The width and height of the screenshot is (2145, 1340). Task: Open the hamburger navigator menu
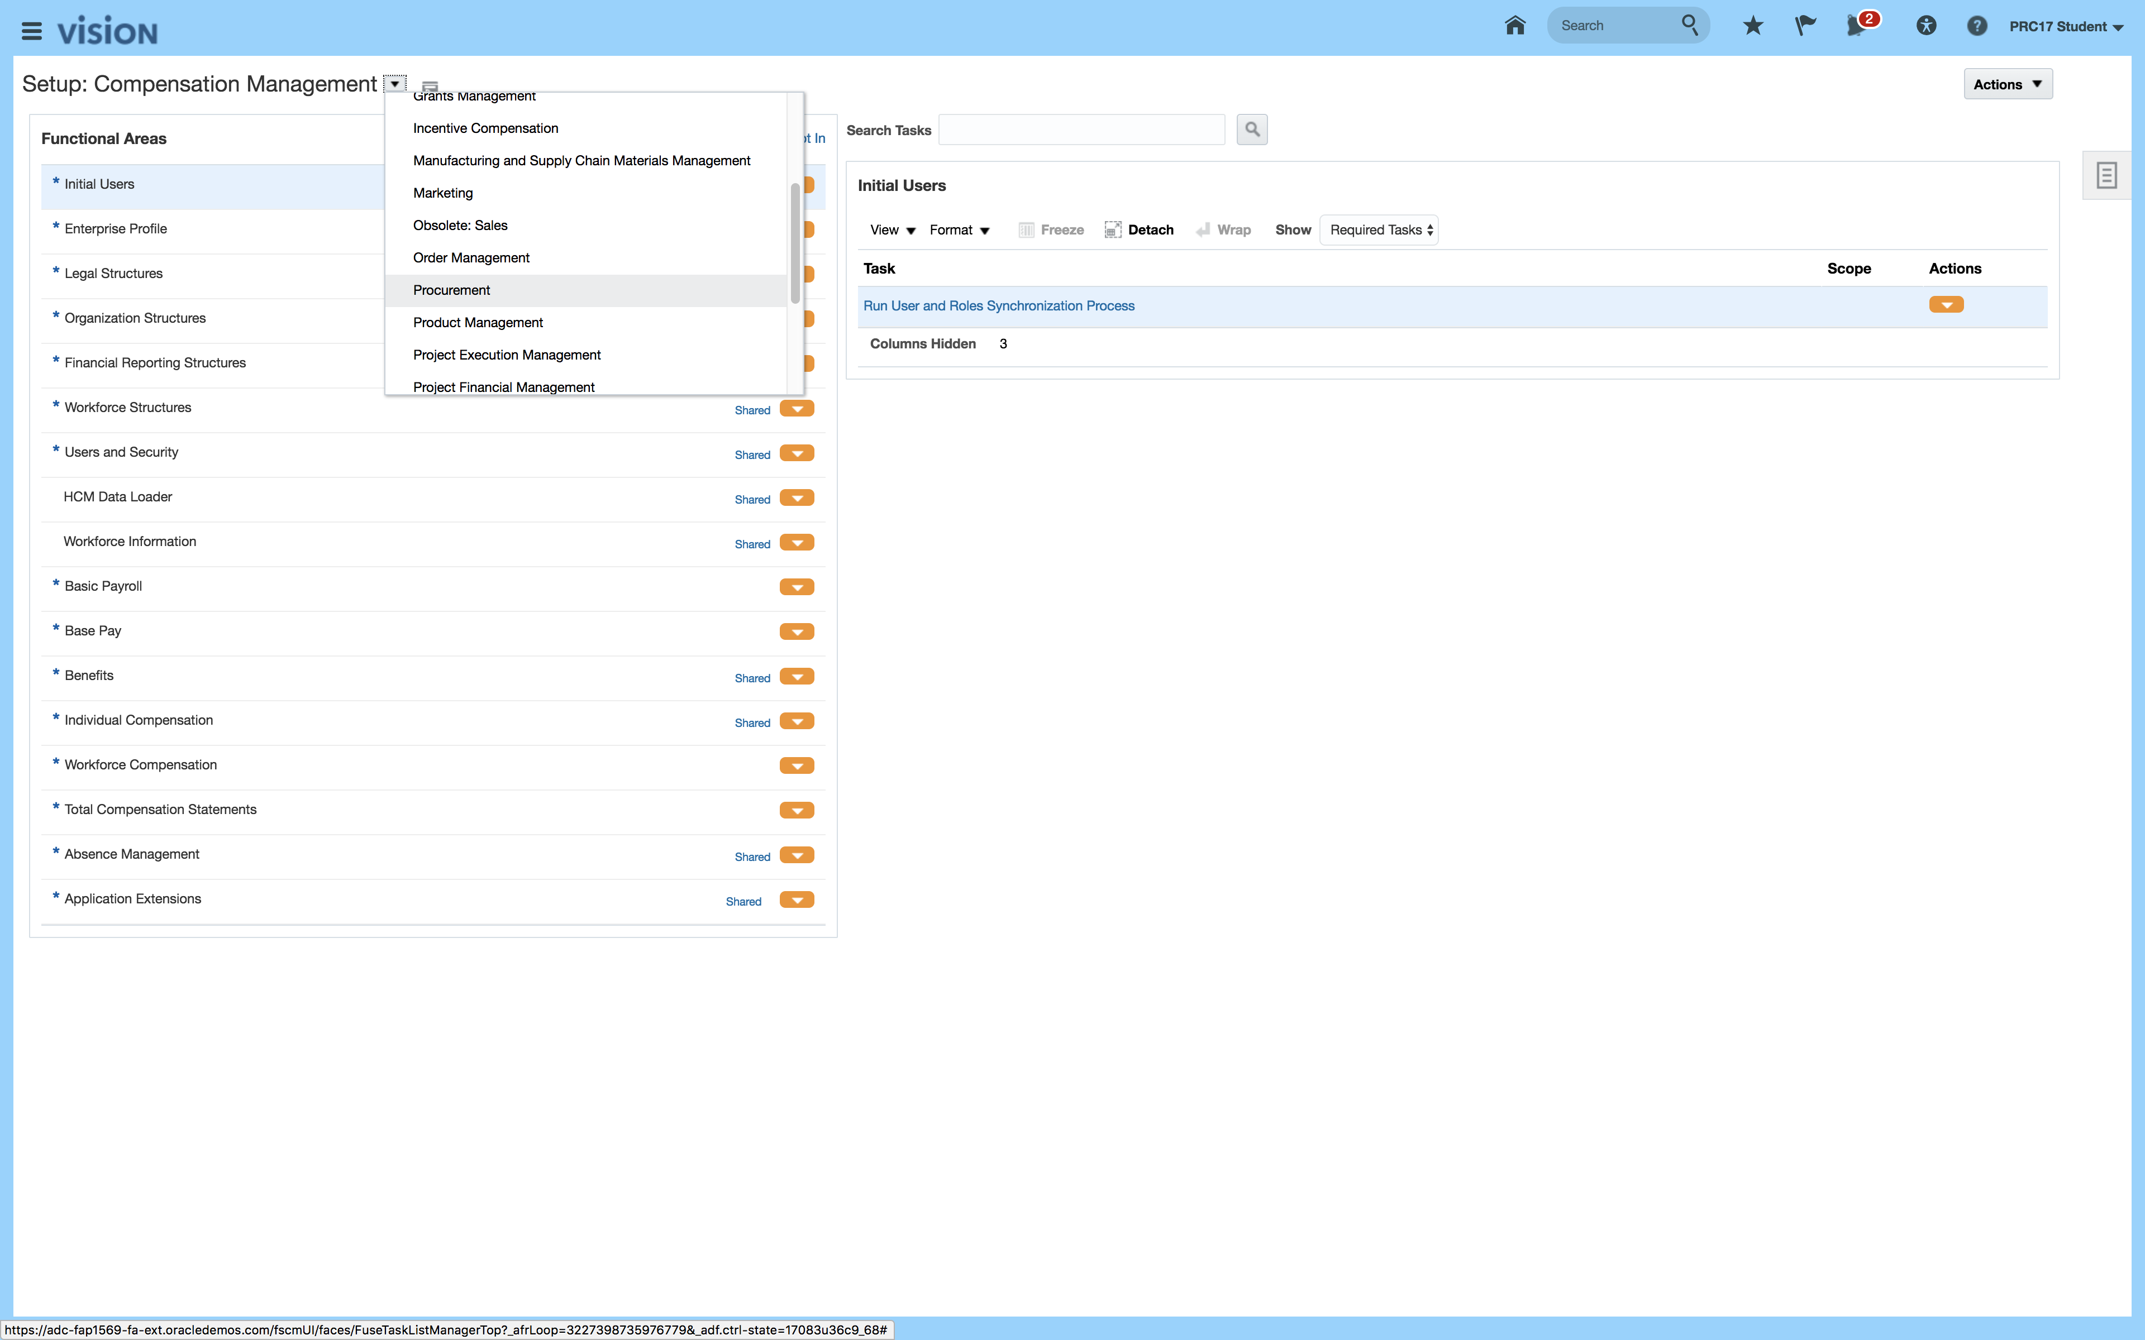click(x=32, y=32)
